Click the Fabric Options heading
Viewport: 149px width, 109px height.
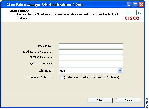pyautogui.click(x=19, y=11)
